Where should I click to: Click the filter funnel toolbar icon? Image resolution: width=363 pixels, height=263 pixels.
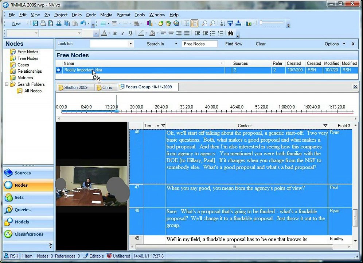230,23
